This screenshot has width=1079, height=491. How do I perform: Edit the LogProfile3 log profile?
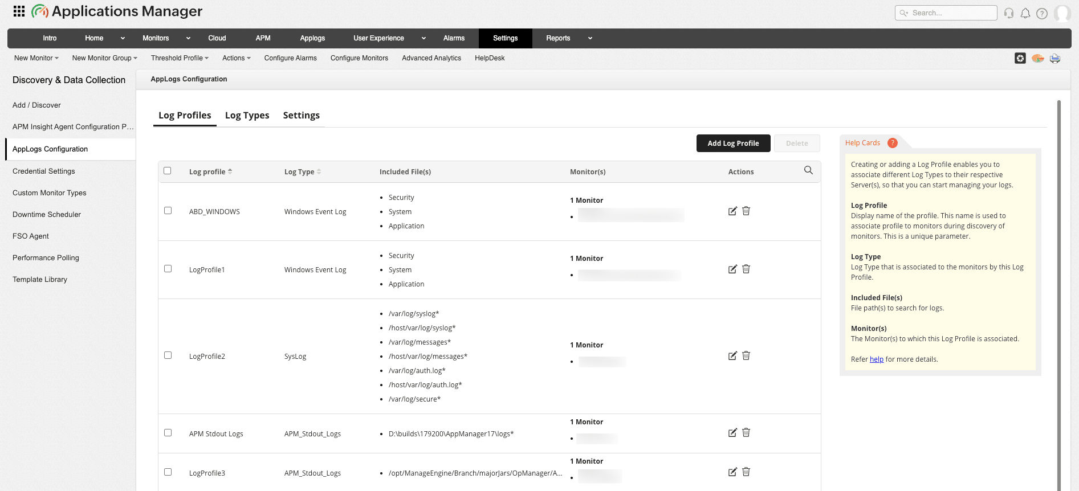pyautogui.click(x=732, y=472)
